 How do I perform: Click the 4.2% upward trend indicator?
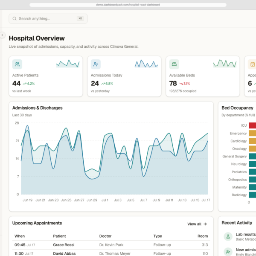click(x=29, y=84)
